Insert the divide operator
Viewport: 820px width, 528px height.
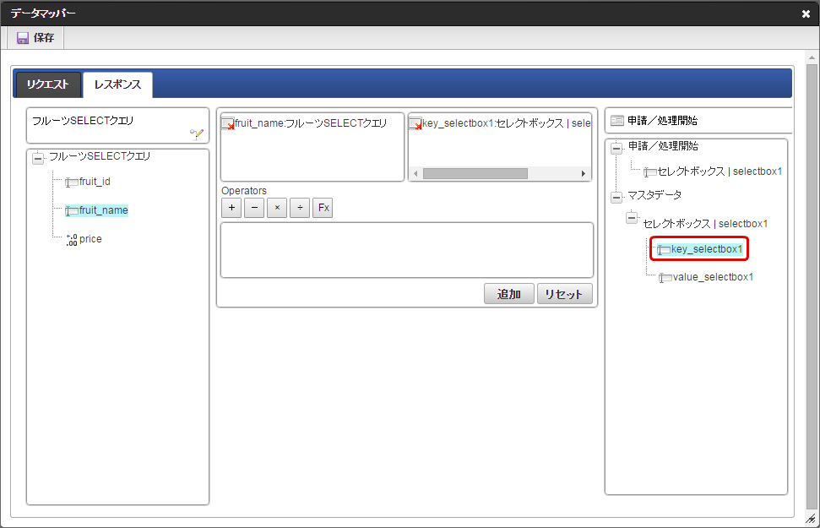tap(300, 208)
